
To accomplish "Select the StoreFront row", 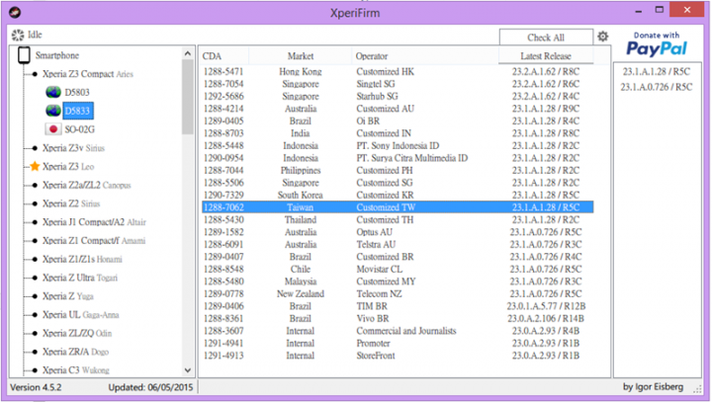I will [398, 356].
